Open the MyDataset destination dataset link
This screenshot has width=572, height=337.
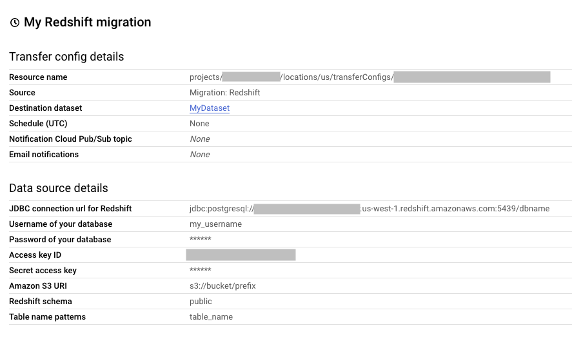210,108
